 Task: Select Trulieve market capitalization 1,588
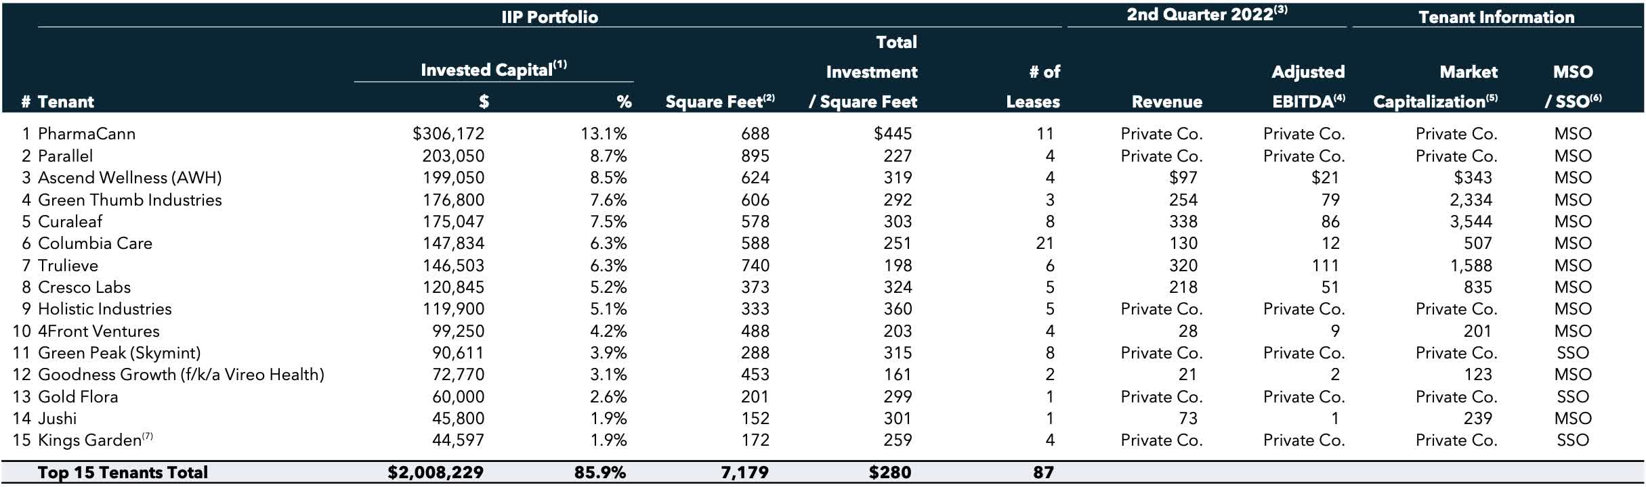(x=1471, y=266)
